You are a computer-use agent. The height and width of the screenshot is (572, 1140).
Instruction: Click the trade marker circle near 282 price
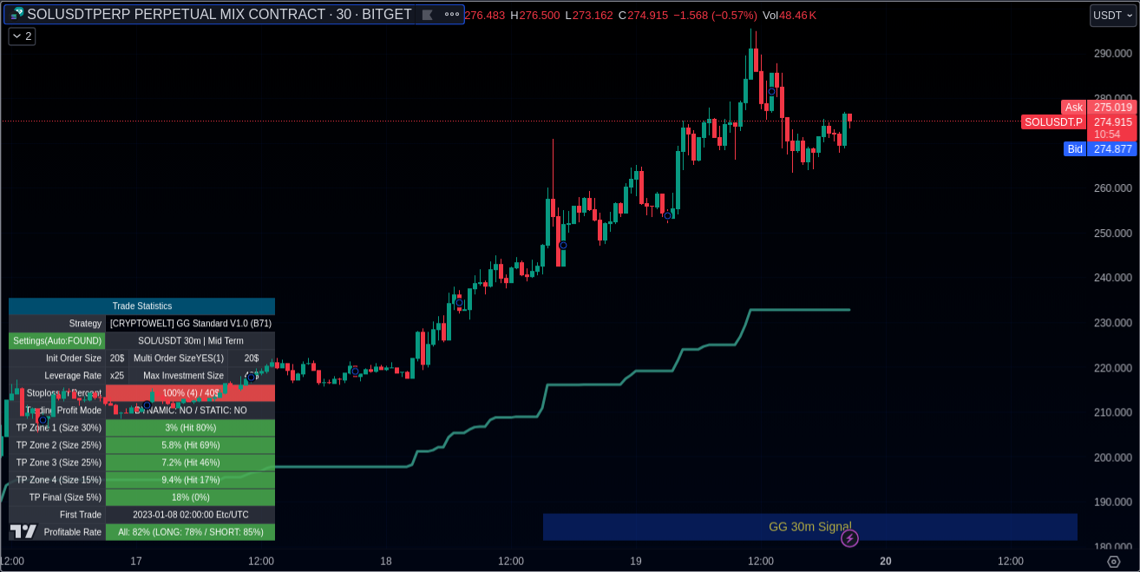coord(771,91)
